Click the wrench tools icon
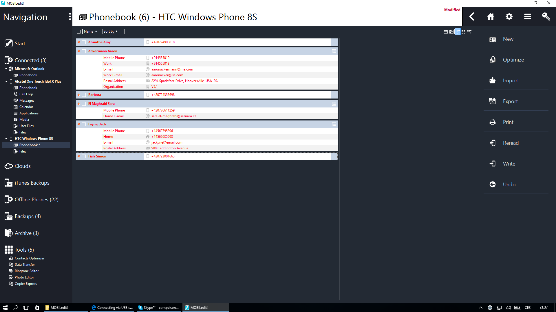The height and width of the screenshot is (312, 556). (x=546, y=17)
